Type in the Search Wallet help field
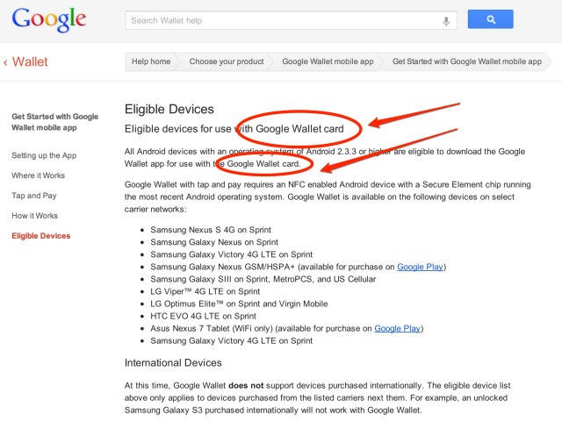Image resolution: width=562 pixels, height=422 pixels. pos(281,20)
